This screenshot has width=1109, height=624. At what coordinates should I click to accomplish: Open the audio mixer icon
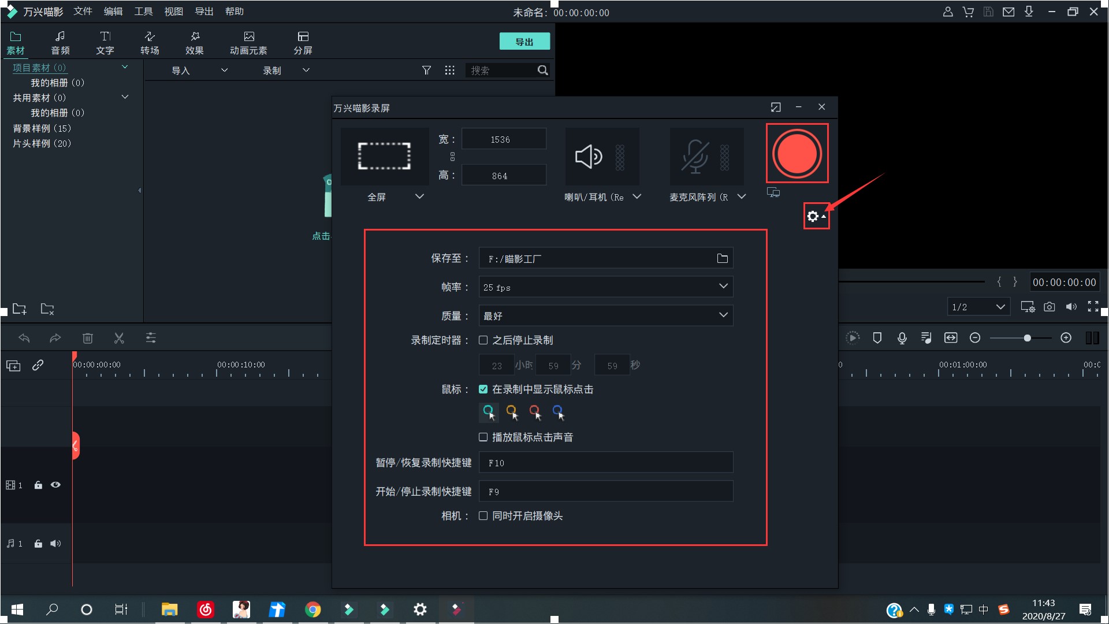click(x=926, y=338)
